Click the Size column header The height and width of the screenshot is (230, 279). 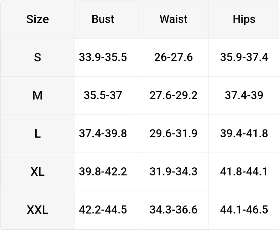click(x=38, y=19)
